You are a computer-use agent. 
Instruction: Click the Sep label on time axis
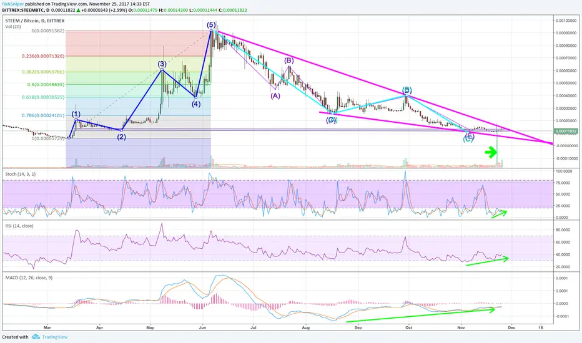pos(358,327)
